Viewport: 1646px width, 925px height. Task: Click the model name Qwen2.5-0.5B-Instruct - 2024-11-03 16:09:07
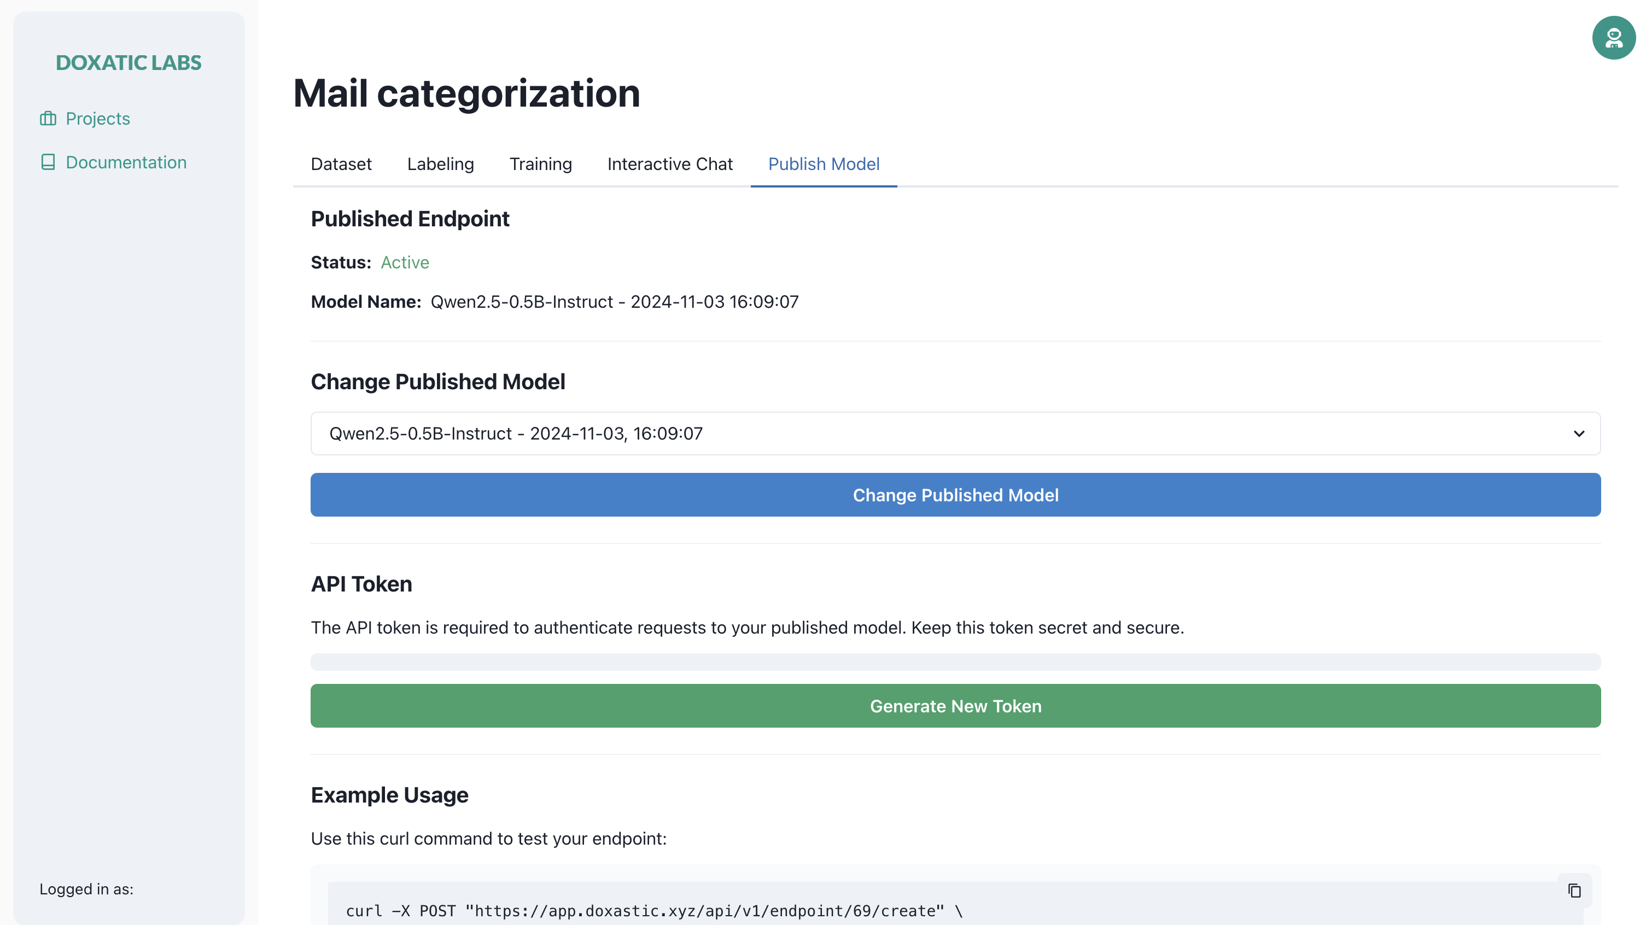tap(614, 302)
